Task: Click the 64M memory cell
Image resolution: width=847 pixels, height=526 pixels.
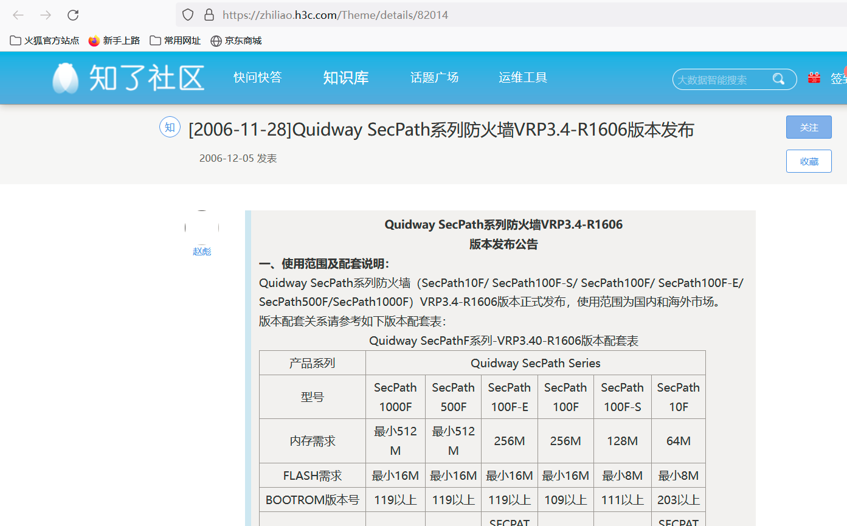Action: pos(679,441)
